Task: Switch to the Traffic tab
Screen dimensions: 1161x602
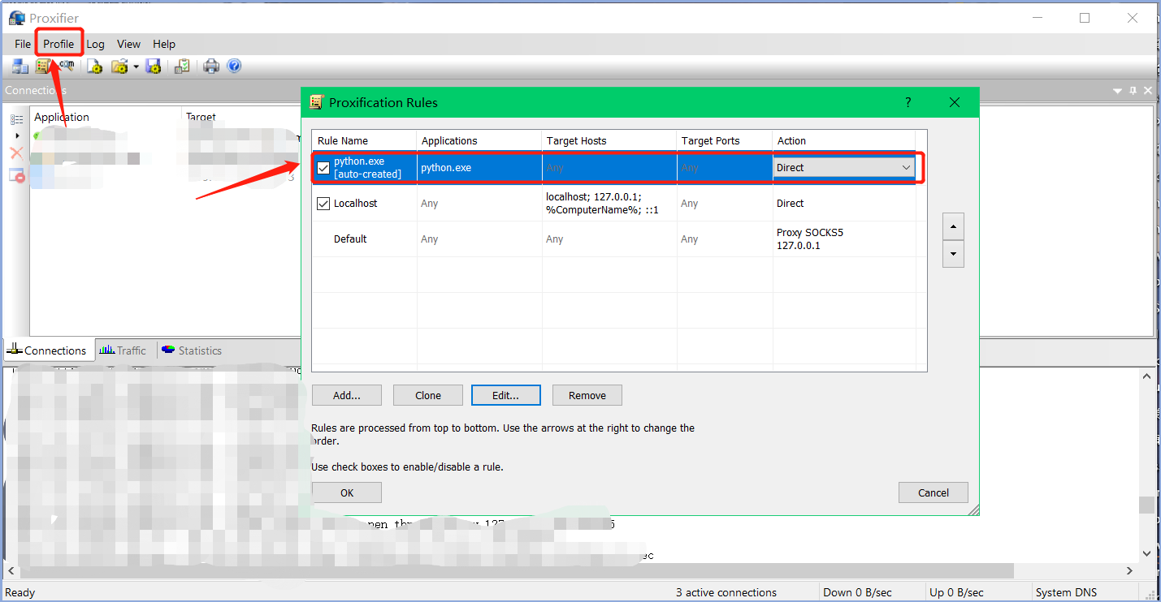Action: coord(123,350)
